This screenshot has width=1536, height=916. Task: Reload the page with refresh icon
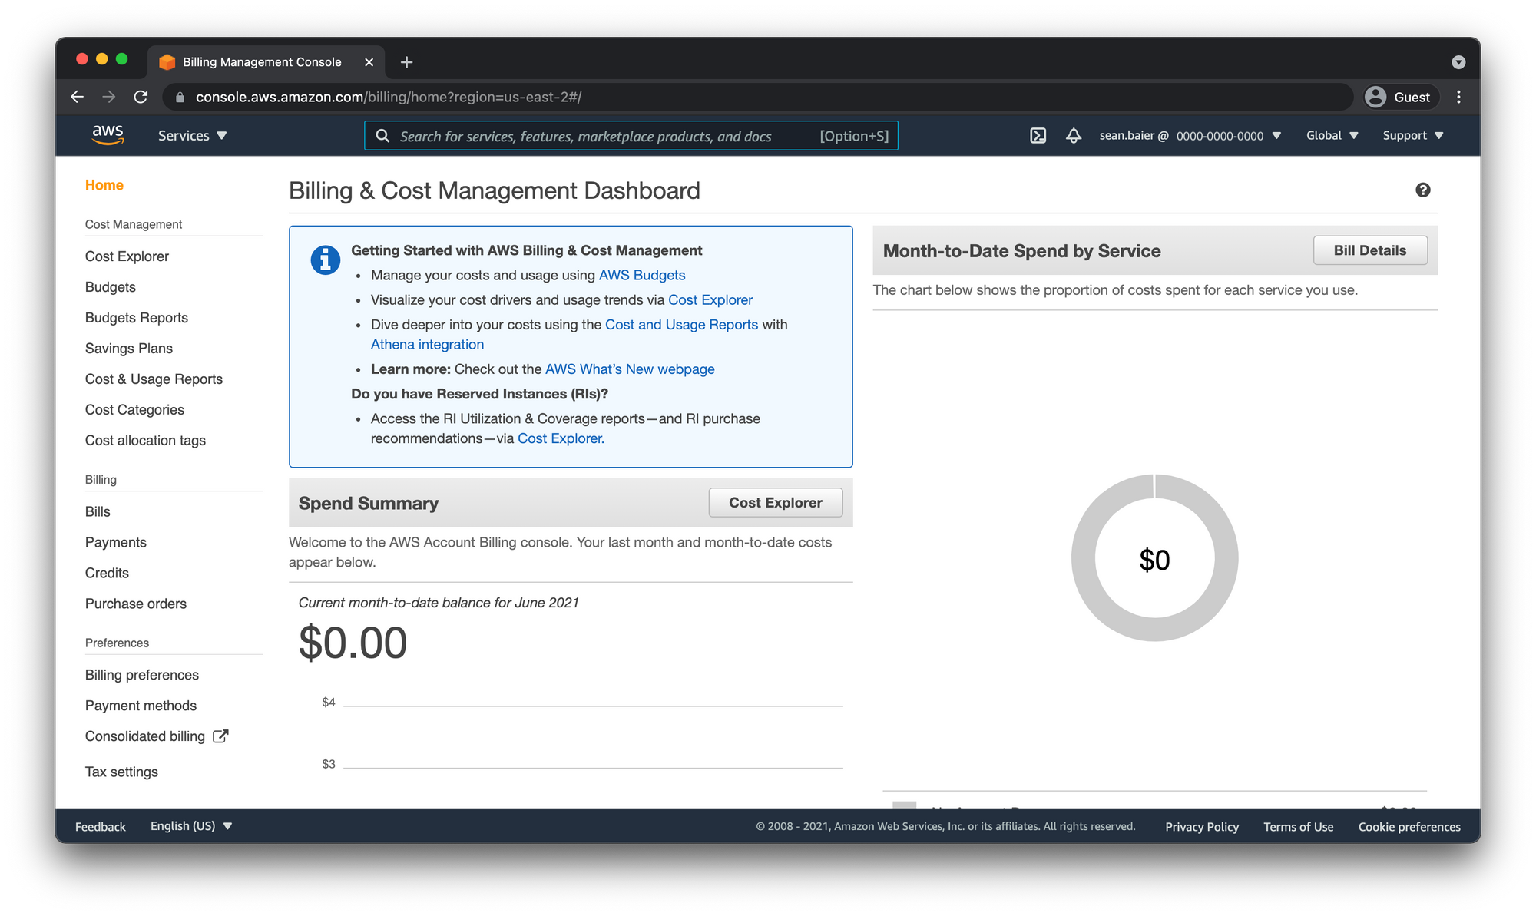[141, 97]
